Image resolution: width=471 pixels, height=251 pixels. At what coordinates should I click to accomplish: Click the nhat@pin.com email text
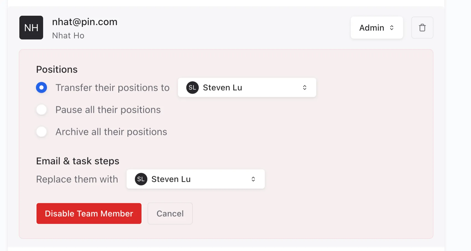85,22
